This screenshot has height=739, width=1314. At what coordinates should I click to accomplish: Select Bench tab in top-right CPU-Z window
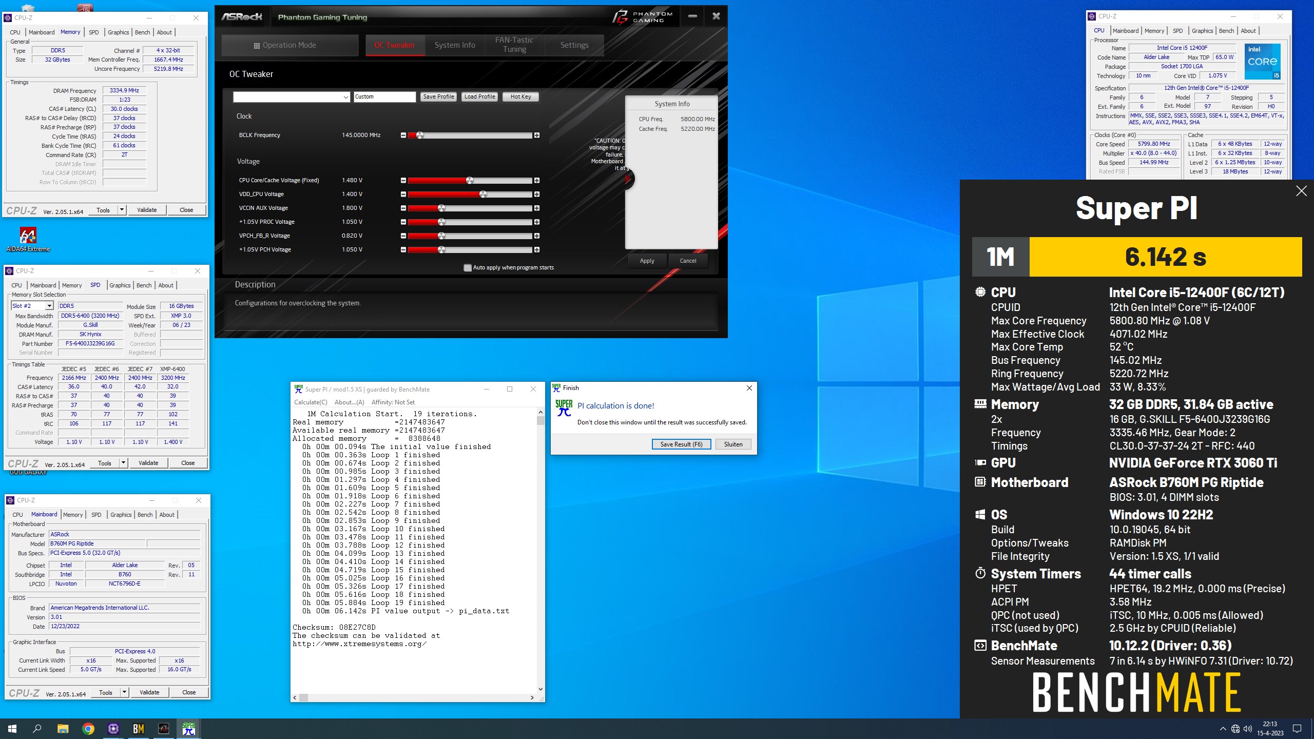pos(1226,31)
